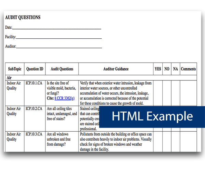Click the Question ID column header
The image size is (205, 169).
(35, 69)
